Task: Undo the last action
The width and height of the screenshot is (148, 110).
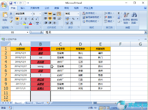Action: [x=15, y=3]
